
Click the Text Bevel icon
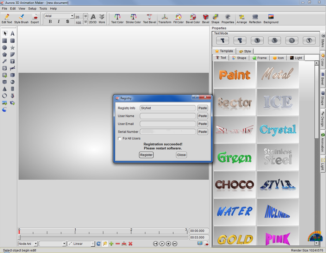tap(149, 19)
